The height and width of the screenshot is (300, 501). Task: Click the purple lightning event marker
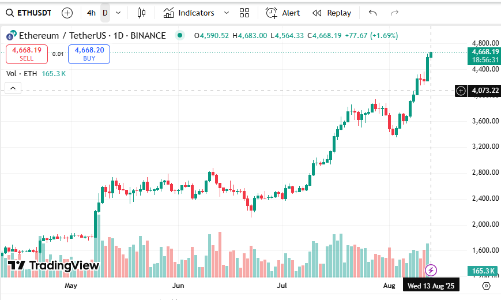click(x=431, y=270)
